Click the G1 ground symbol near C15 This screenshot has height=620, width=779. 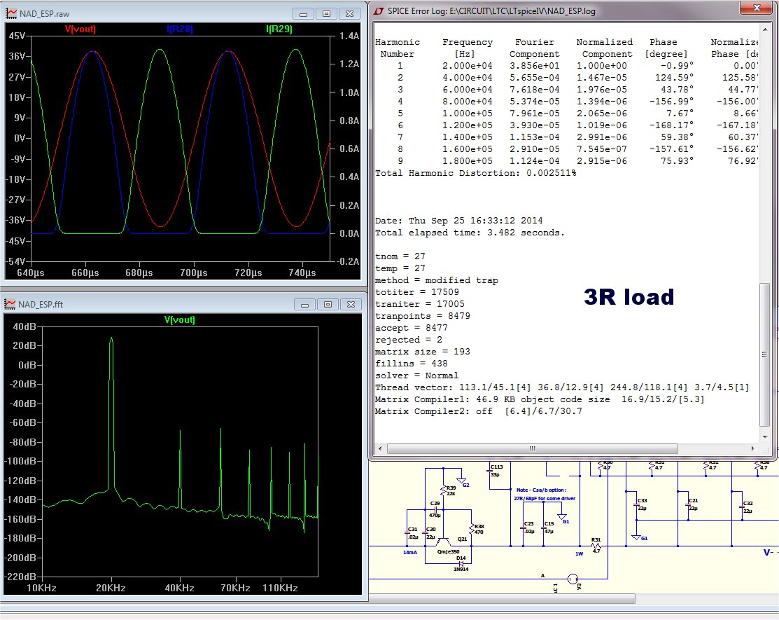pyautogui.click(x=562, y=516)
